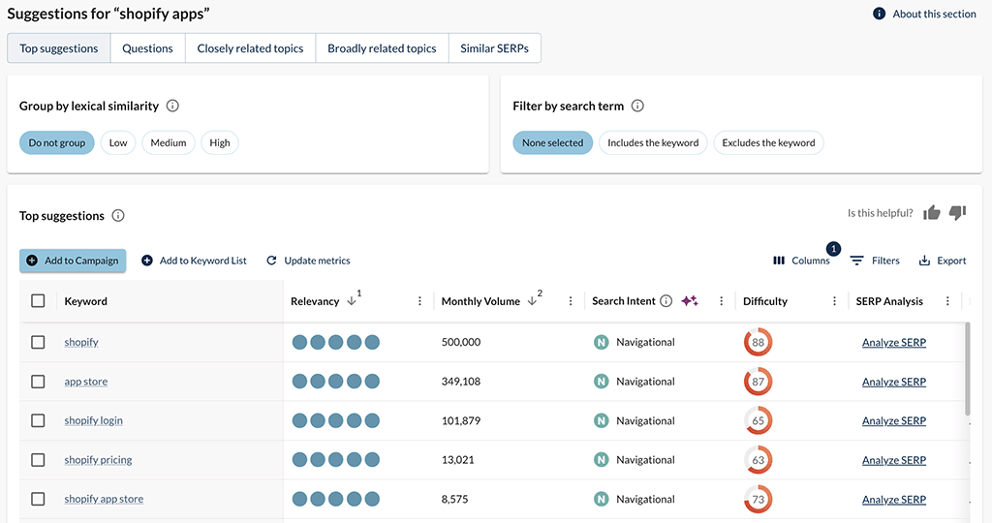Open the Relevancy column options menu

point(419,301)
